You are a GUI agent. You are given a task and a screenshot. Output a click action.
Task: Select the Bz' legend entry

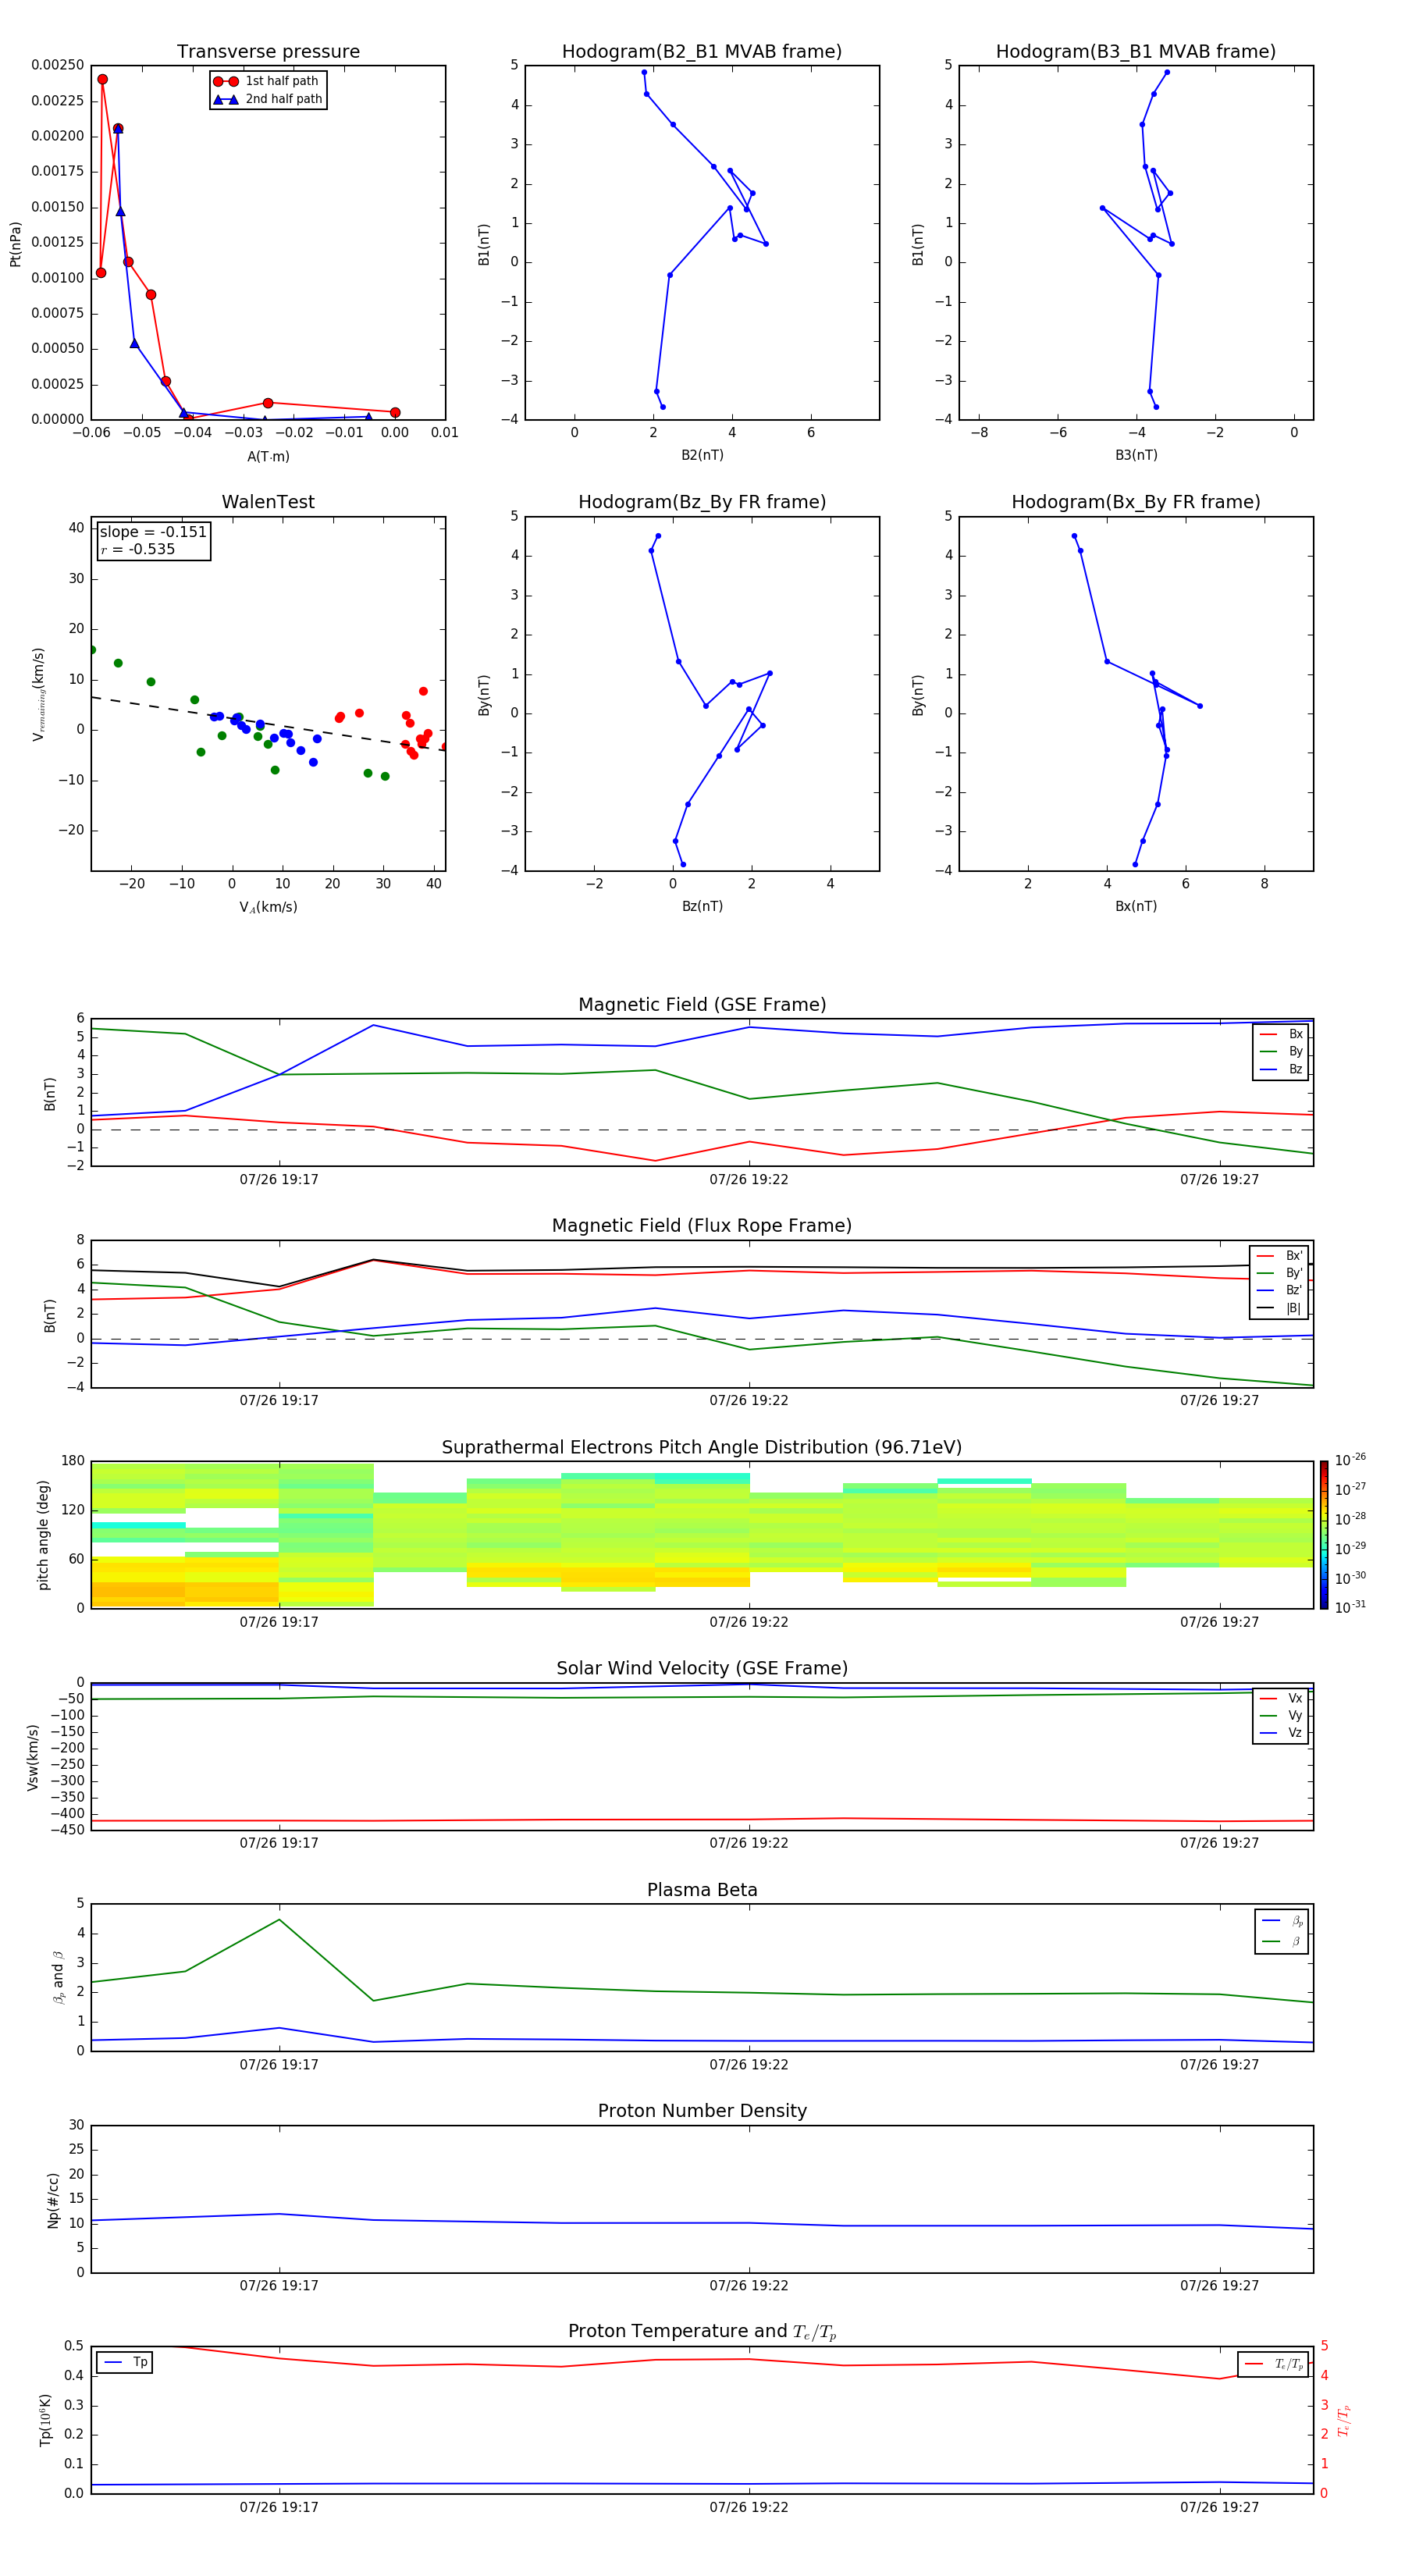tap(1280, 1290)
